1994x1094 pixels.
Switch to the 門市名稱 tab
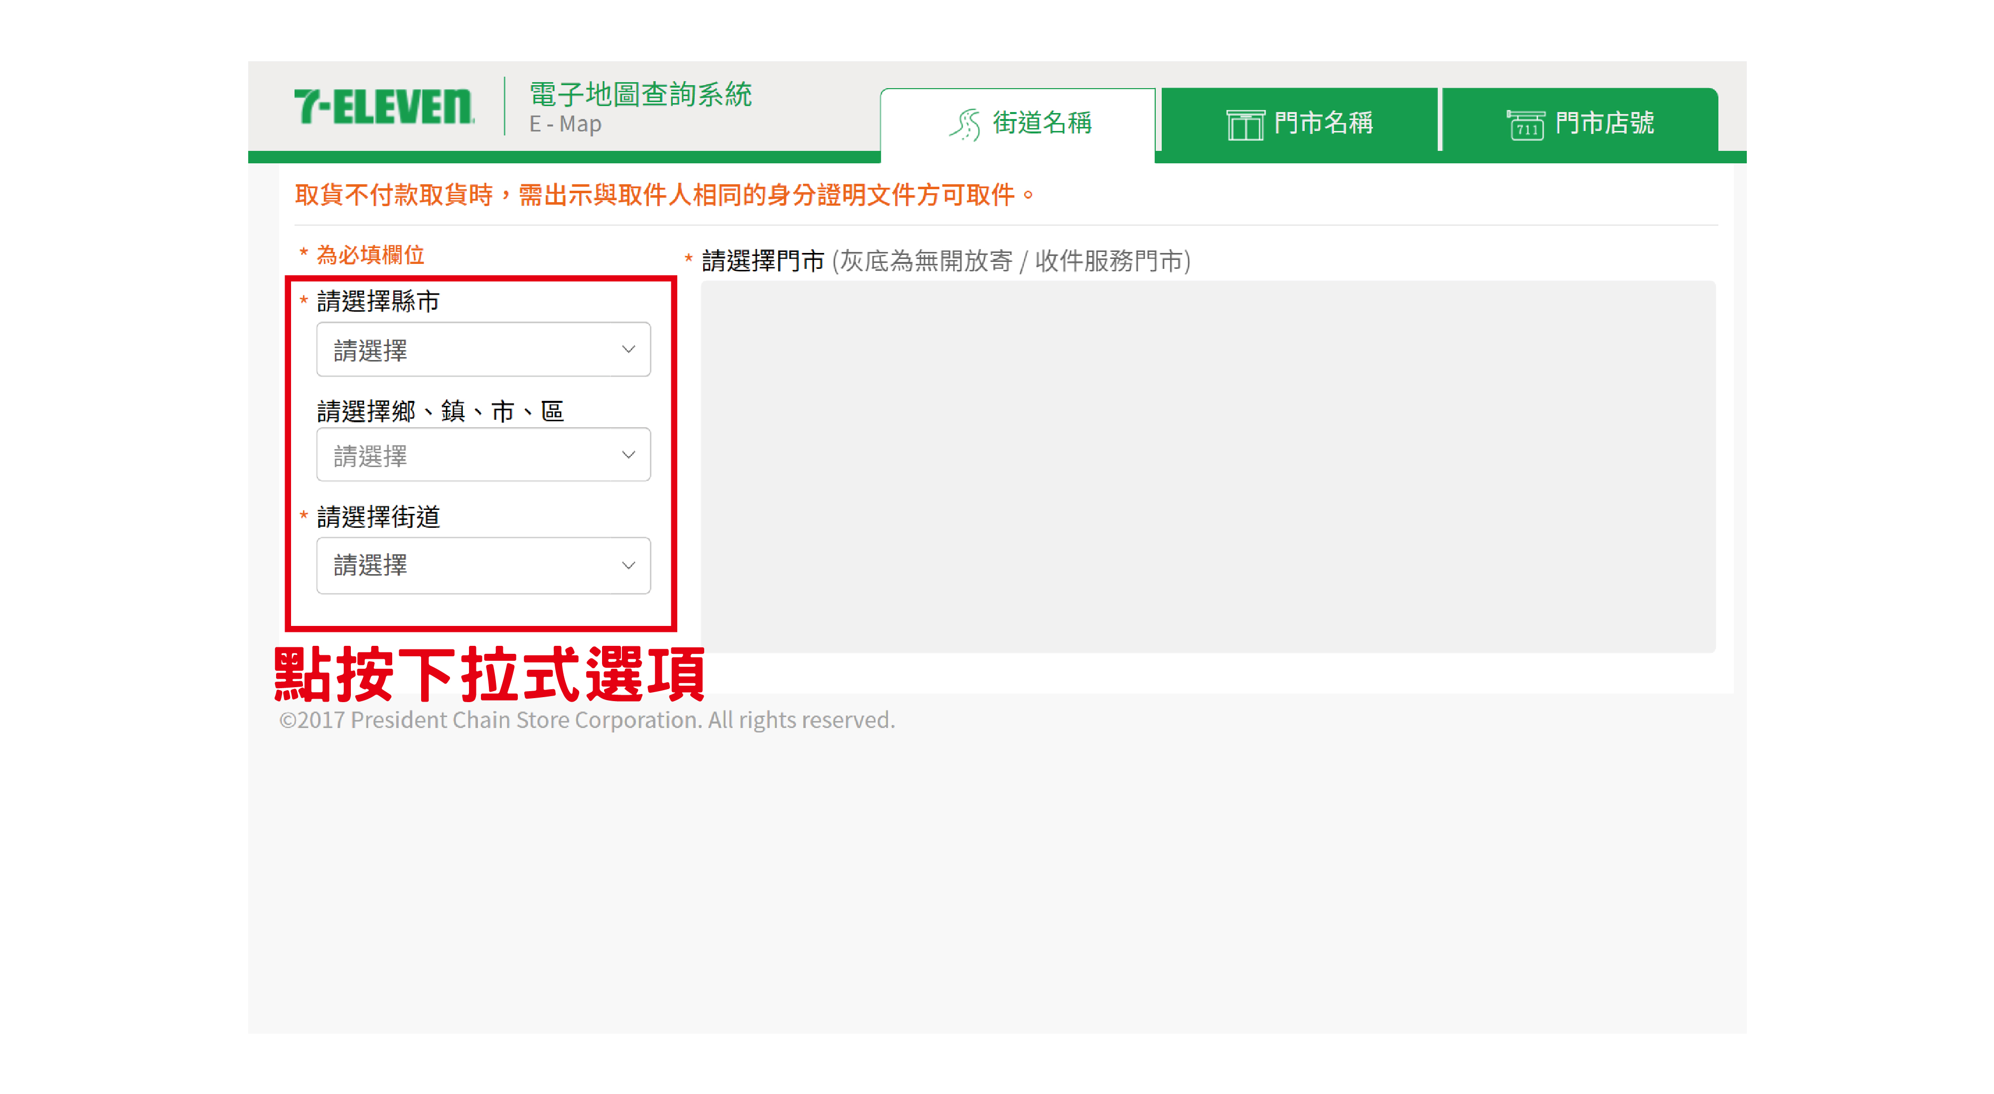click(1300, 121)
